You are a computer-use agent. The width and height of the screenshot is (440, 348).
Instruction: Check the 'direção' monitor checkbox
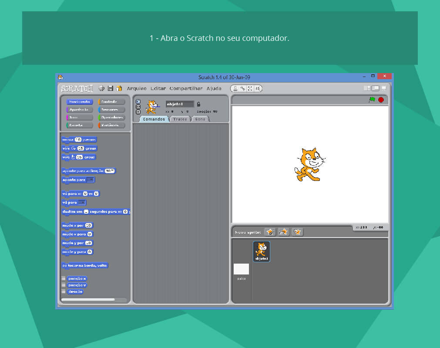64,291
